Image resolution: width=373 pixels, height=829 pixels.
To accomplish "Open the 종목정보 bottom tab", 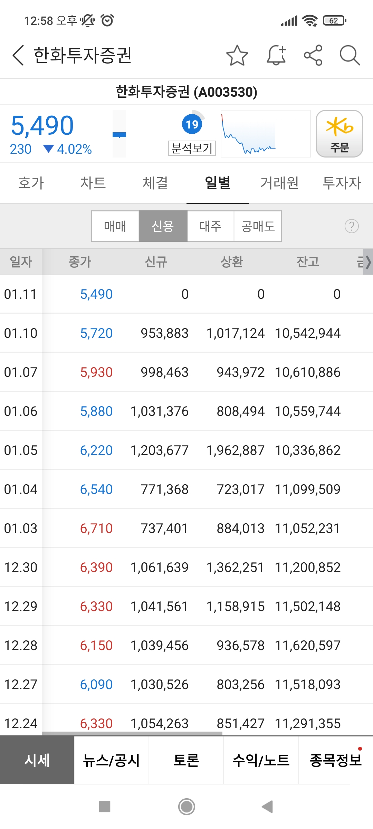I will pyautogui.click(x=336, y=760).
